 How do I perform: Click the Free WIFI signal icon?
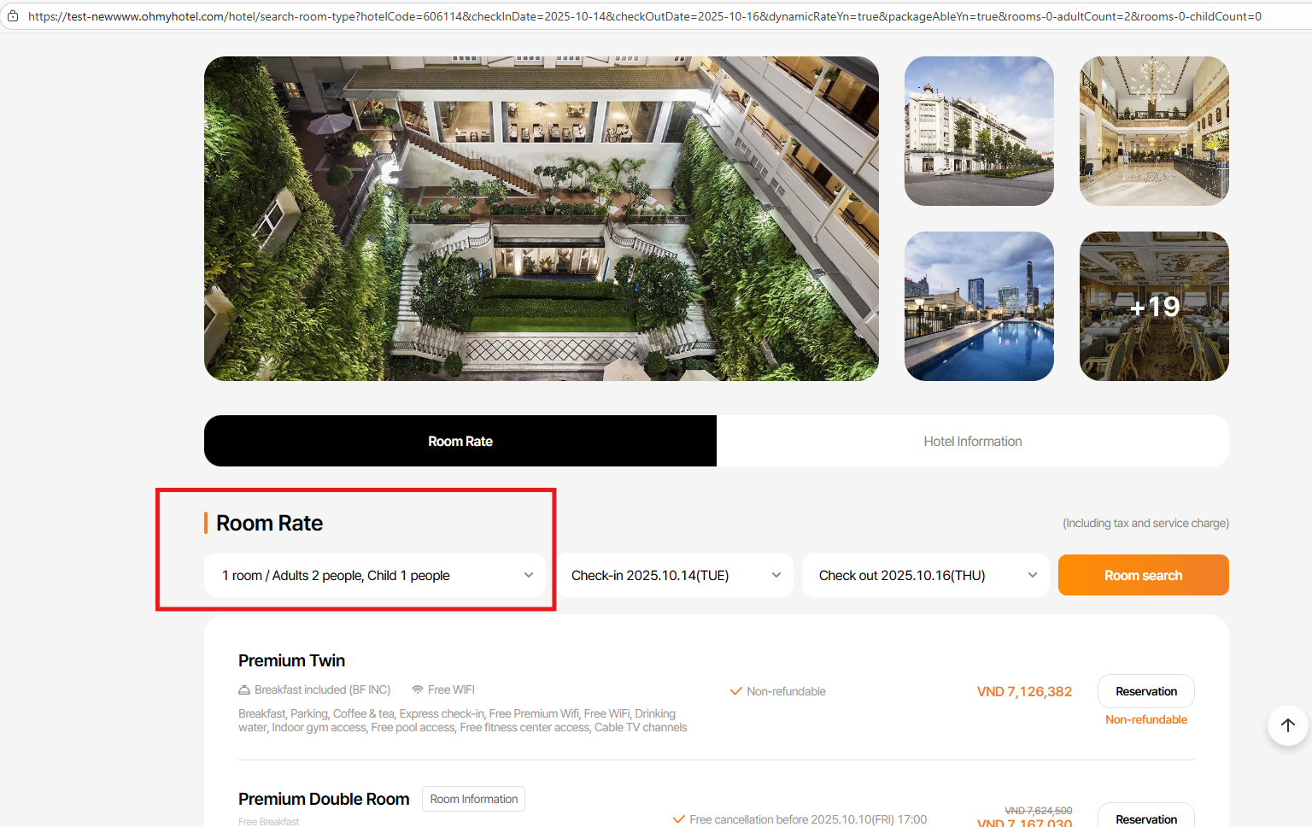(418, 689)
